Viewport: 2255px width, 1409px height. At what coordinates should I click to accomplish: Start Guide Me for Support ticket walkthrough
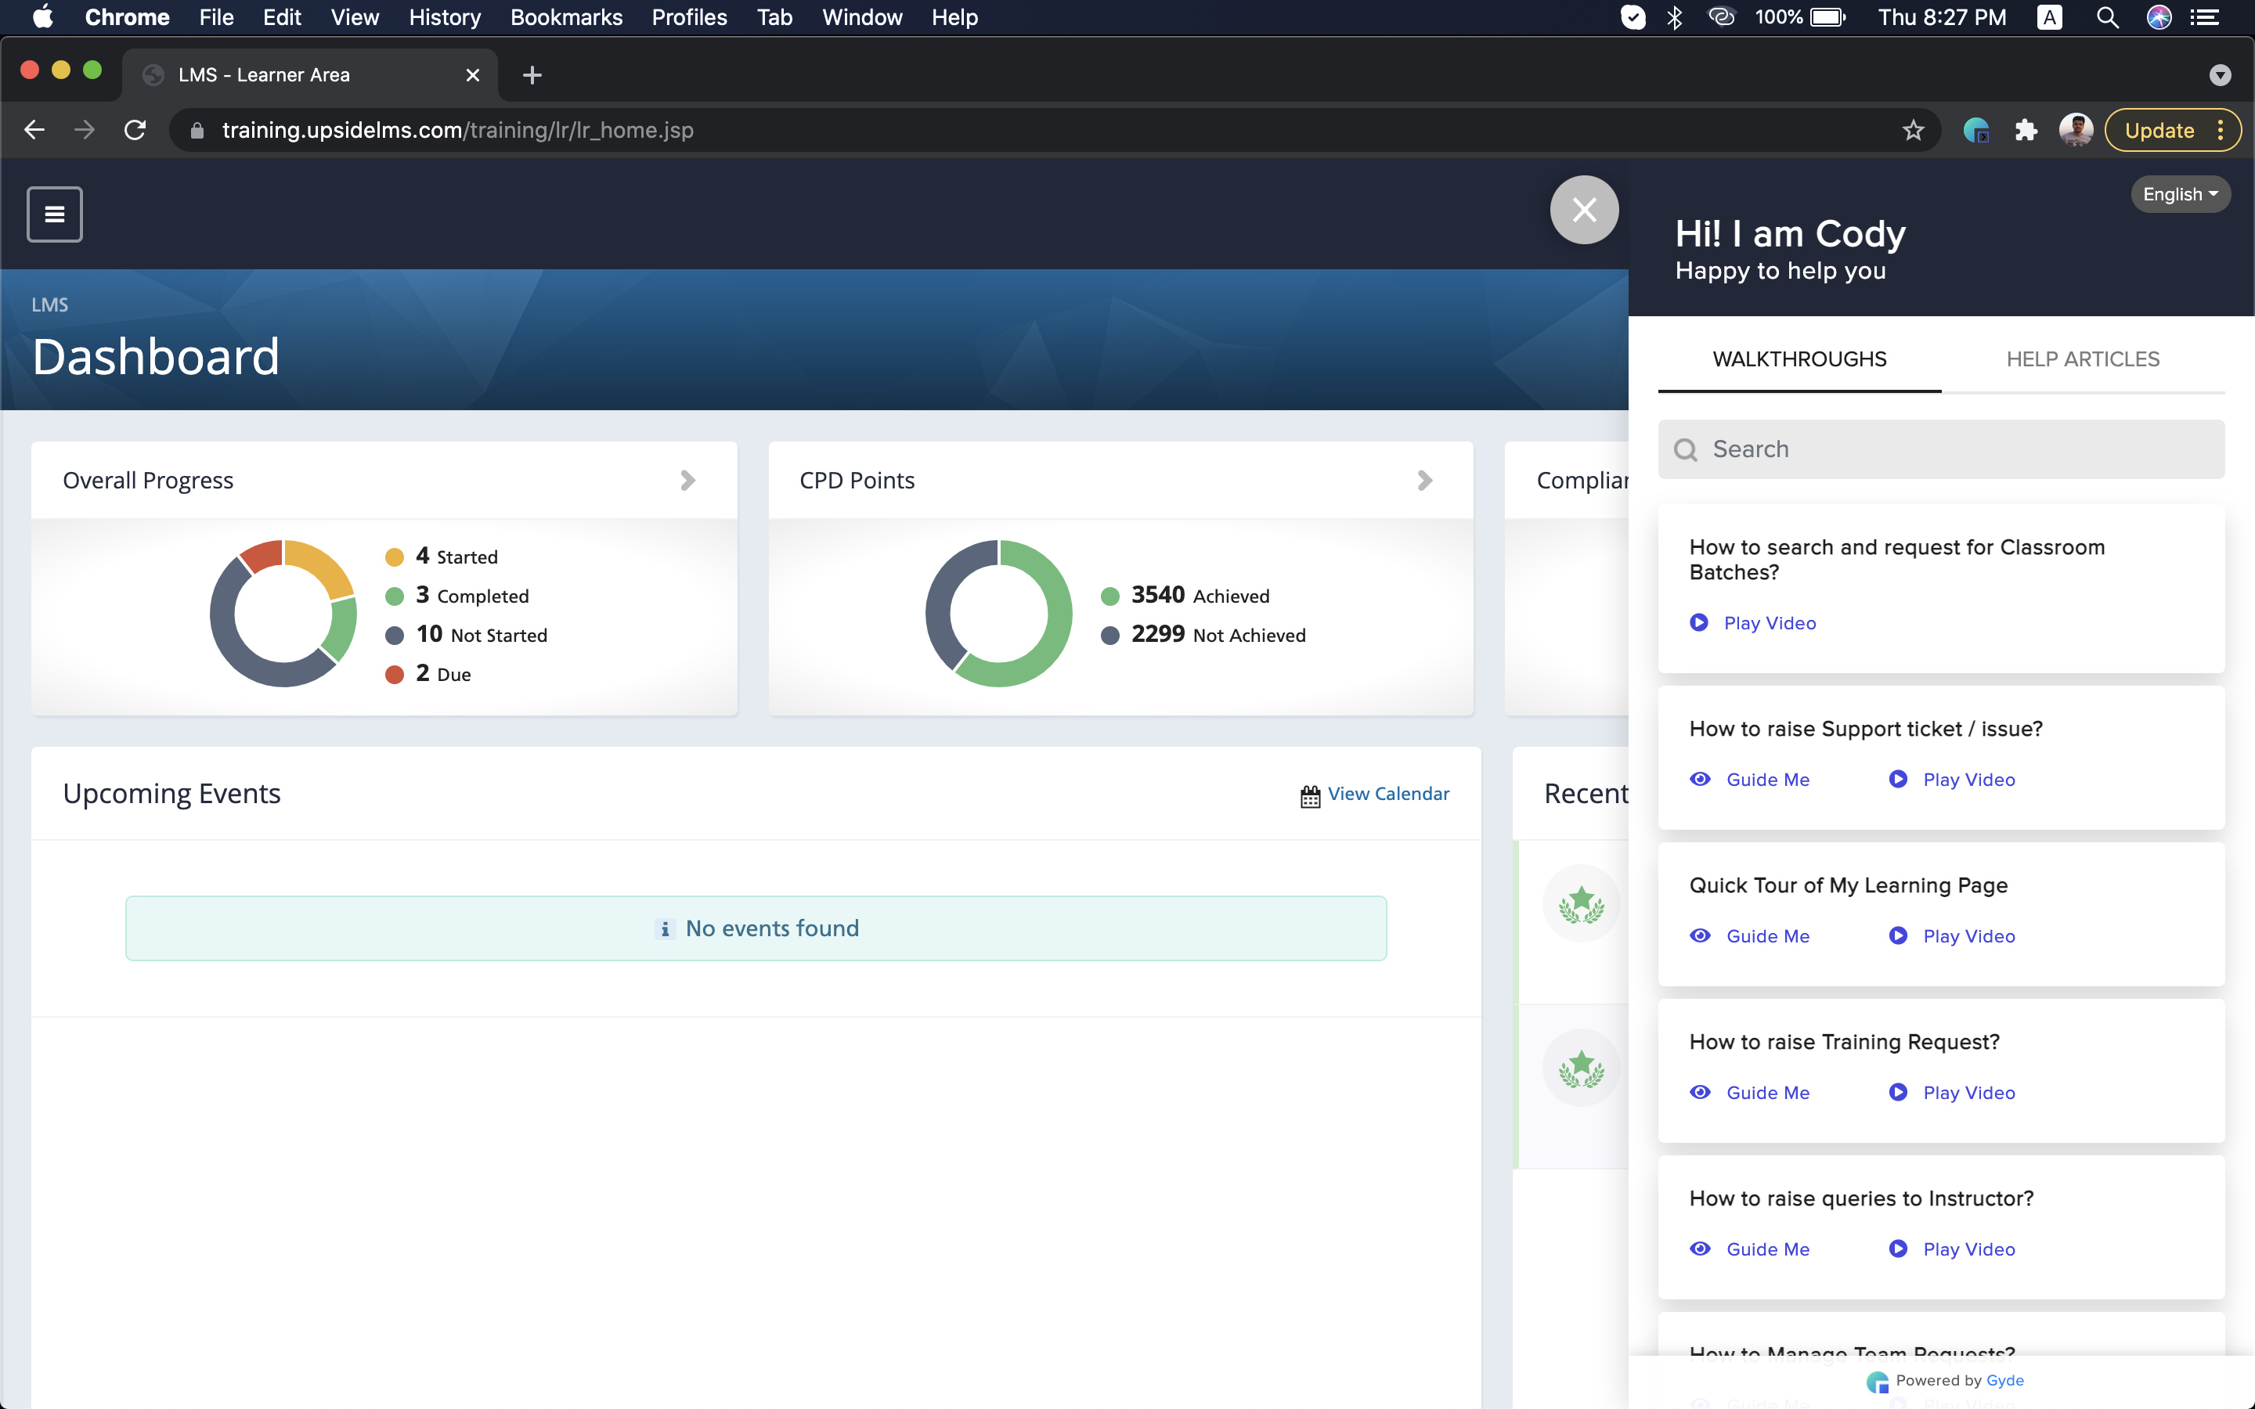(x=1766, y=779)
